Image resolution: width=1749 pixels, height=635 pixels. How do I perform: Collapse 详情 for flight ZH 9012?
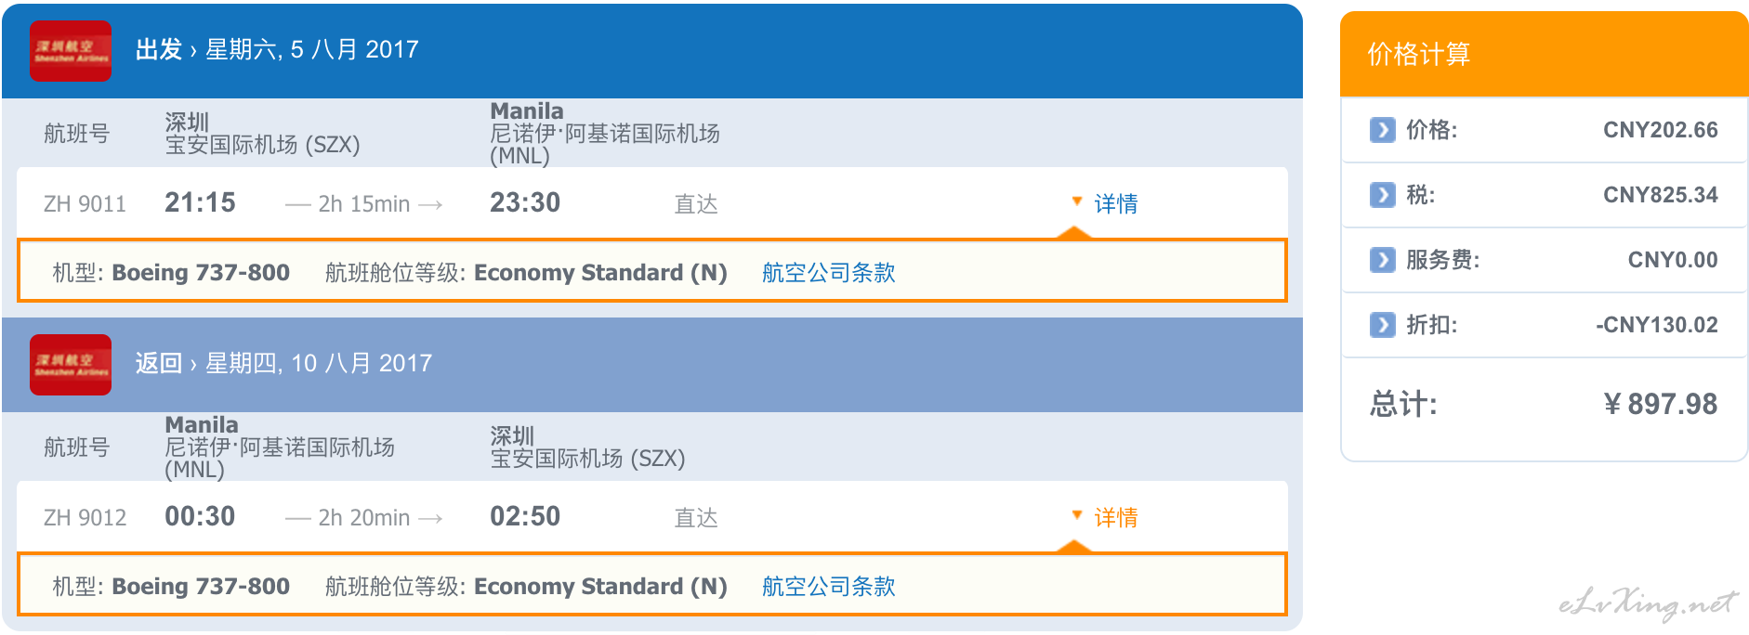coord(1115,517)
